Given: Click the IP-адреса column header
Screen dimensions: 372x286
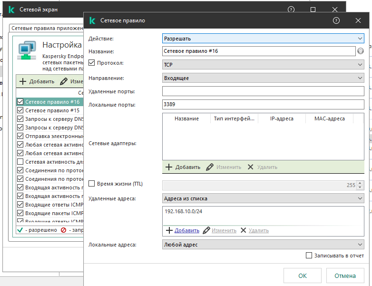Looking at the screenshot, I should click(282, 118).
